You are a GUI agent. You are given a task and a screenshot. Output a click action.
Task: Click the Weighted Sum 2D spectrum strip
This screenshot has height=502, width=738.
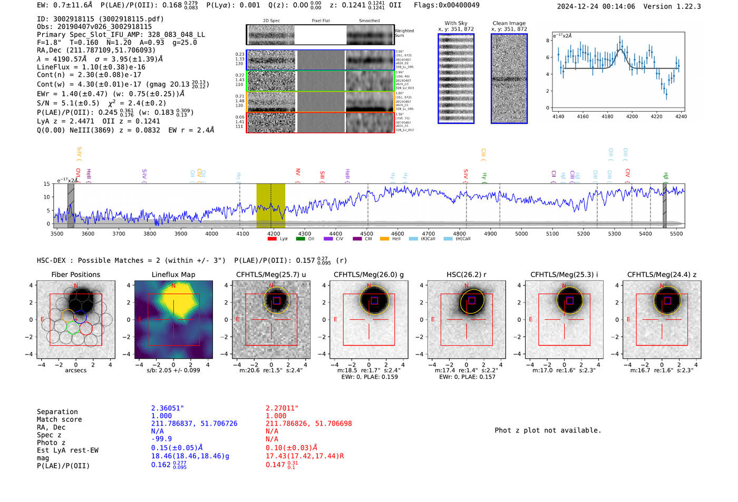(321, 35)
